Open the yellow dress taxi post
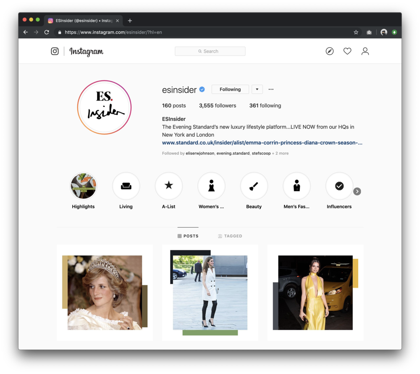420x374 pixels. coord(315,292)
